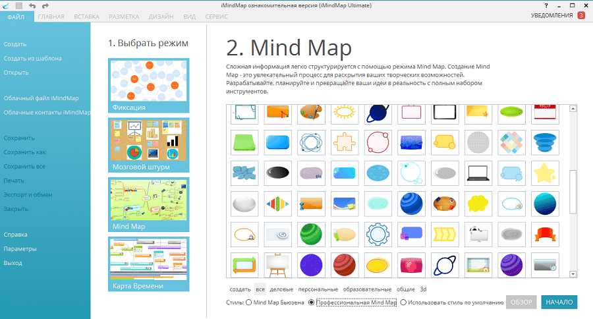Undo the last action in title bar
The height and width of the screenshot is (319, 593).
(32, 6)
